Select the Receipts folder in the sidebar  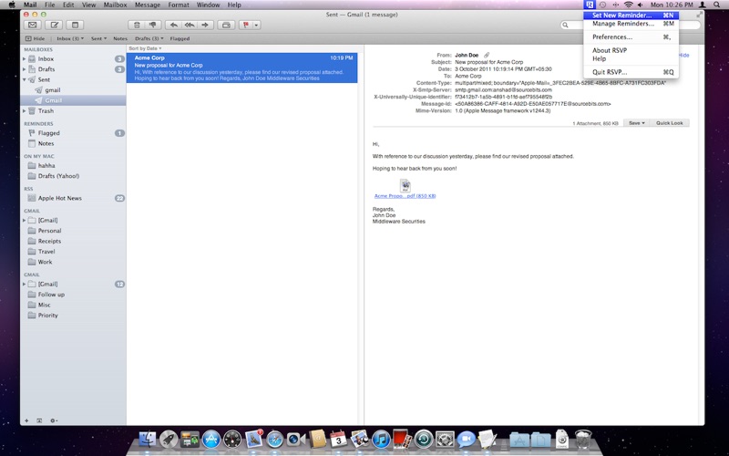point(73,241)
